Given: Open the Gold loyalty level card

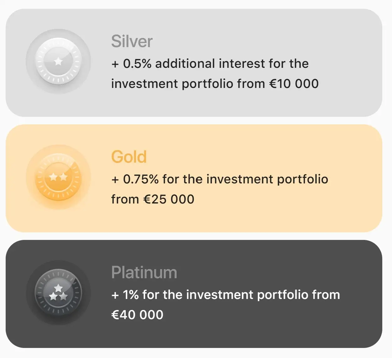Looking at the screenshot, I should [x=194, y=178].
